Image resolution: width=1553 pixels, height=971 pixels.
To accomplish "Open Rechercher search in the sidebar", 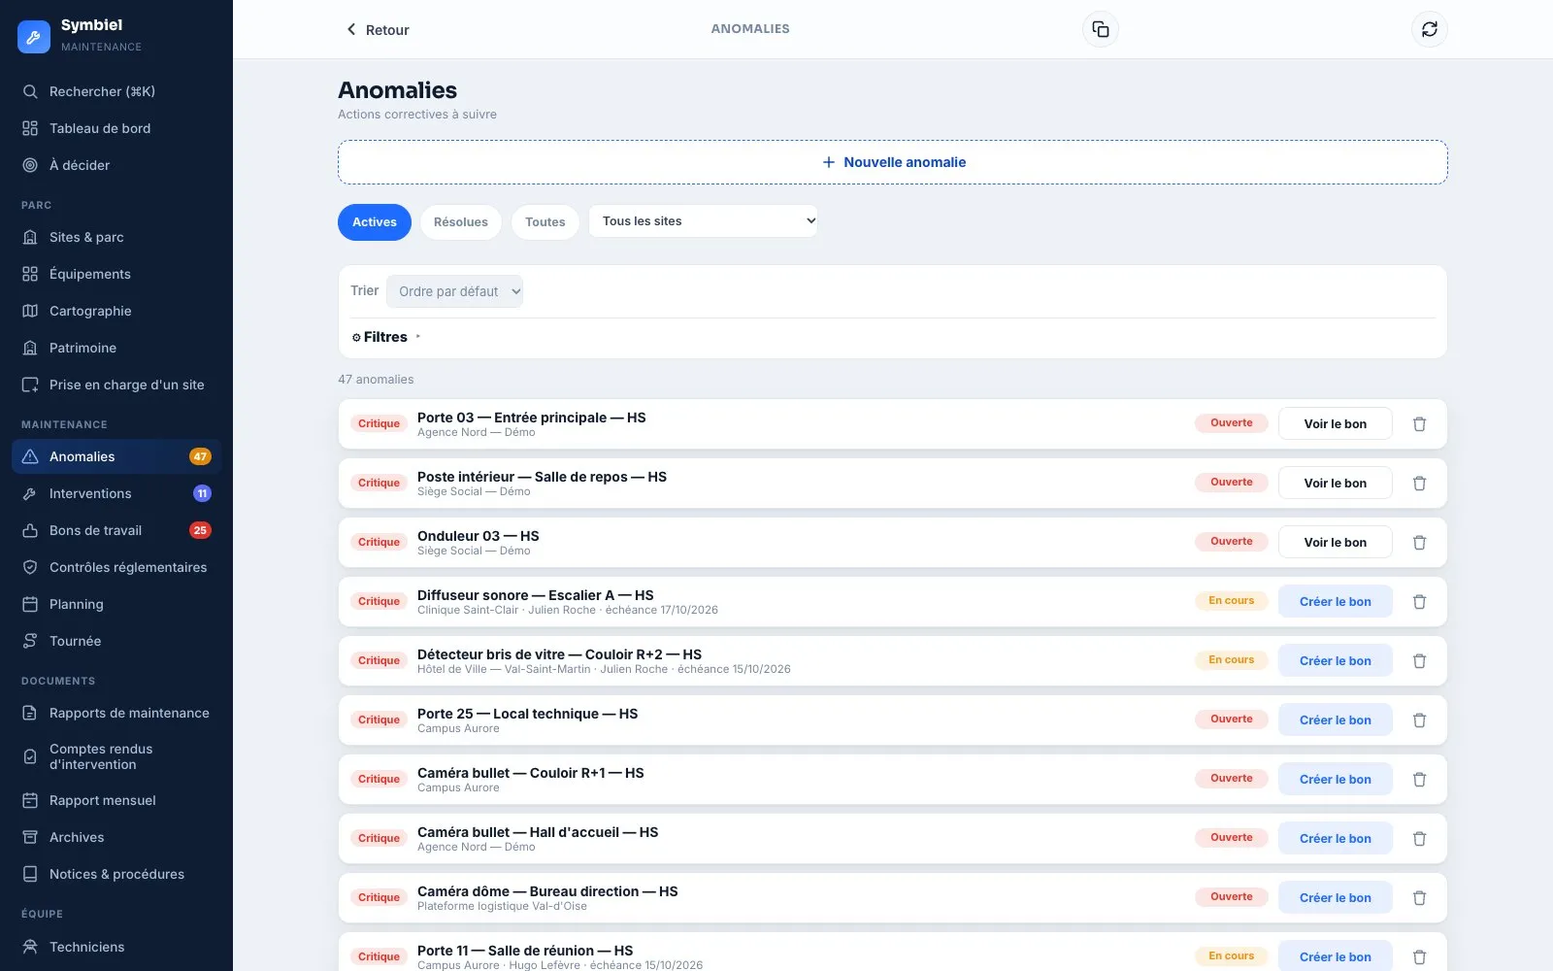I will tap(116, 91).
